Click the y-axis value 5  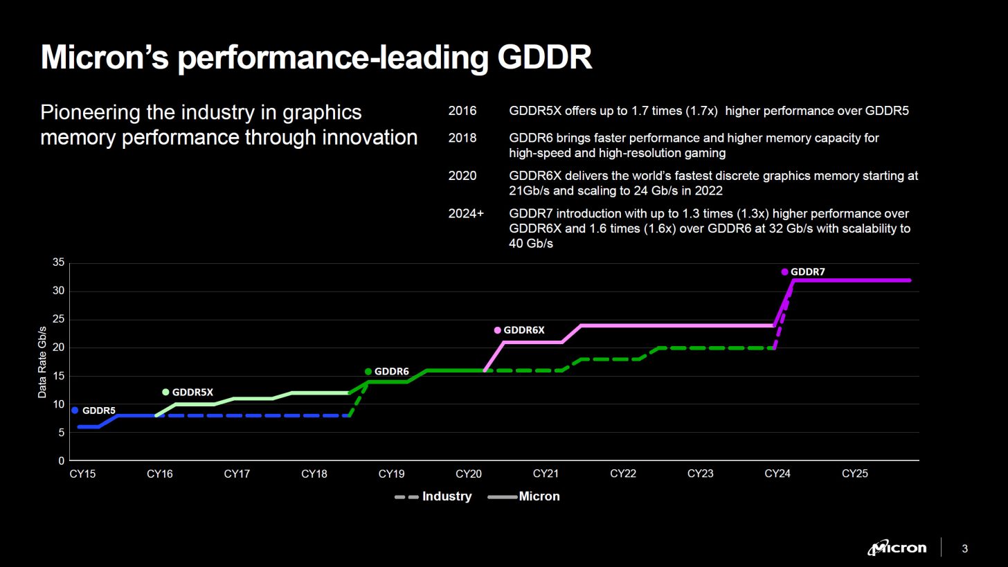click(61, 433)
